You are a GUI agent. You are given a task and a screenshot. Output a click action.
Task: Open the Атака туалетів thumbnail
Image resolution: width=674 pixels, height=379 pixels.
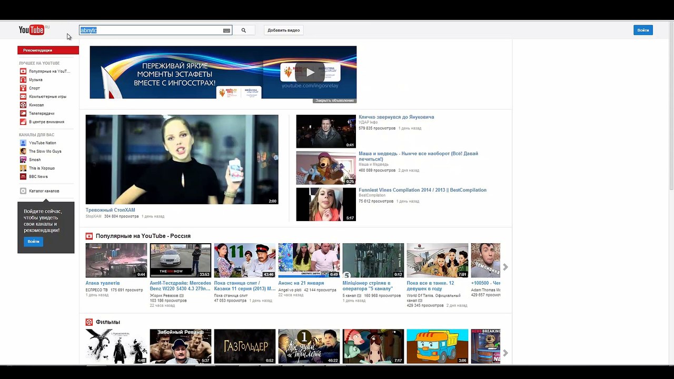[116, 260]
